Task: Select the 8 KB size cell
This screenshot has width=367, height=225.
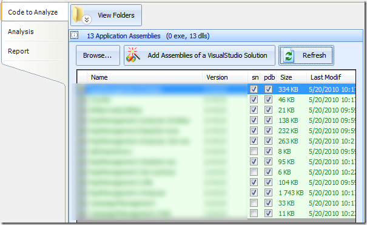Action: [285, 151]
